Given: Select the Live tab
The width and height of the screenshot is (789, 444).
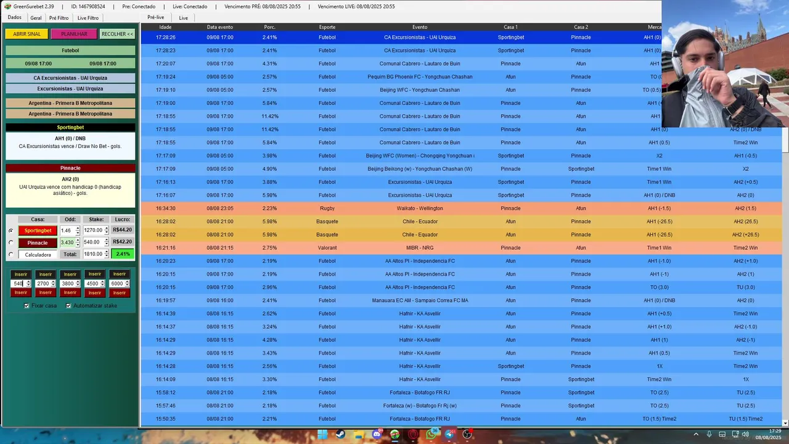Looking at the screenshot, I should pos(184,18).
